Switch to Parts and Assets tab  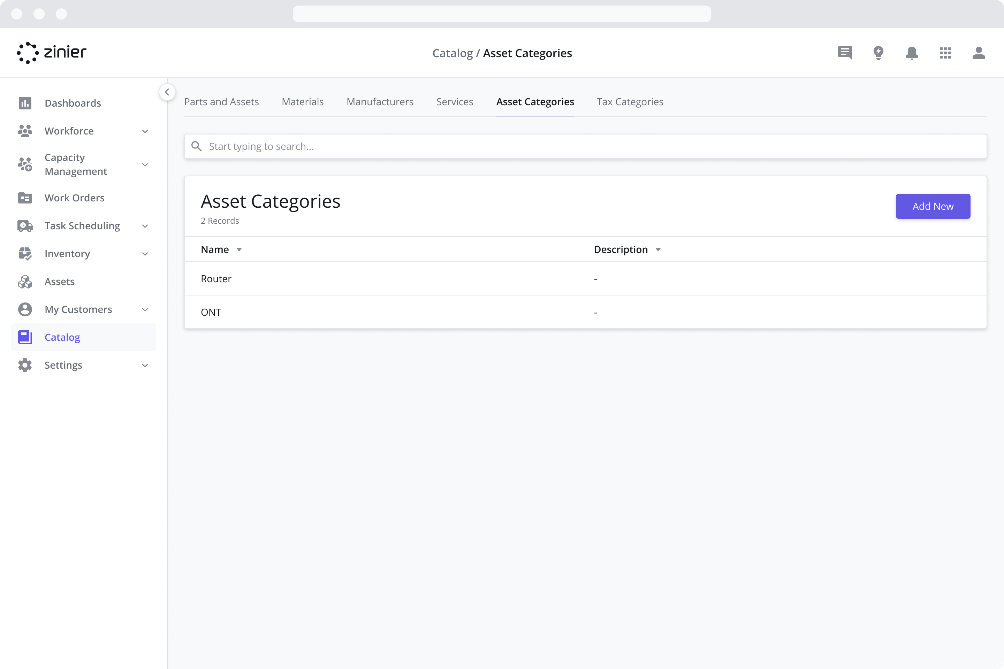coord(221,101)
